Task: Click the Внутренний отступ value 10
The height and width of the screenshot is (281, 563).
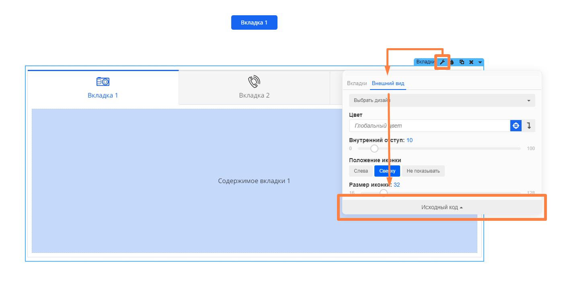Action: pyautogui.click(x=409, y=140)
